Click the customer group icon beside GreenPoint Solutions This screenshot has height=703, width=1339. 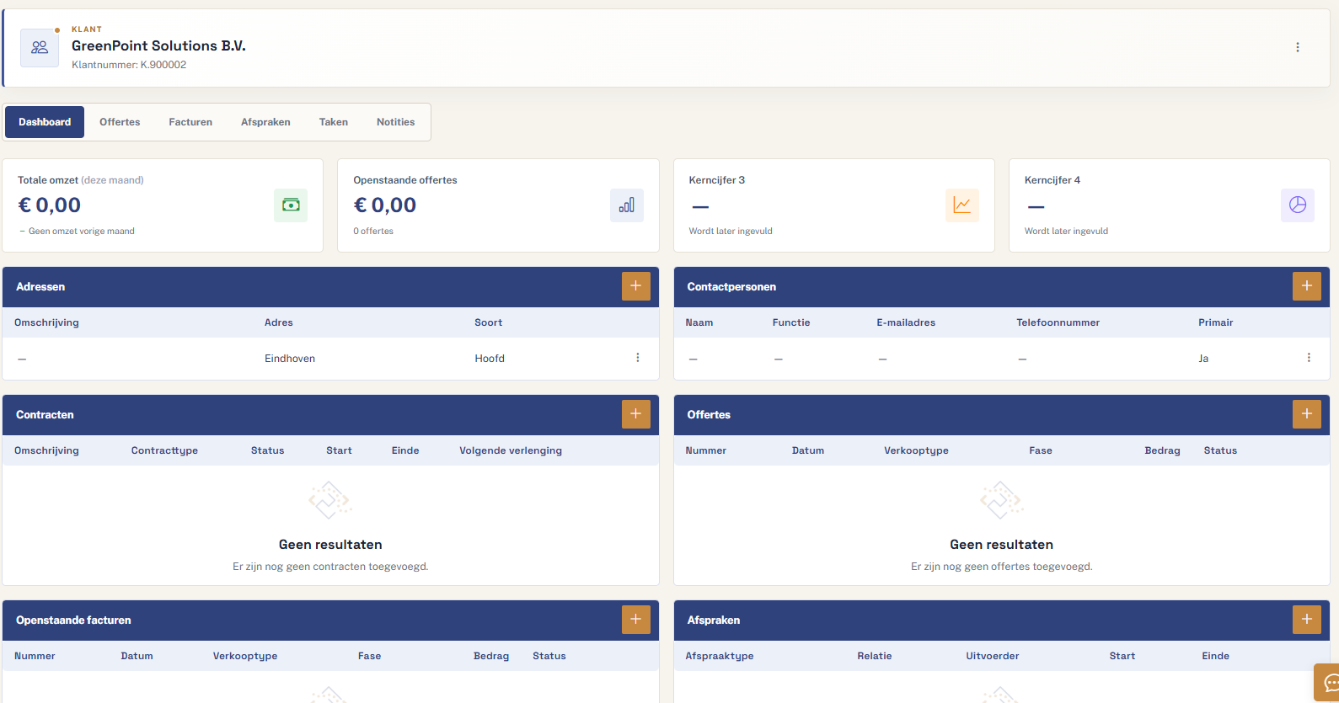click(x=40, y=47)
